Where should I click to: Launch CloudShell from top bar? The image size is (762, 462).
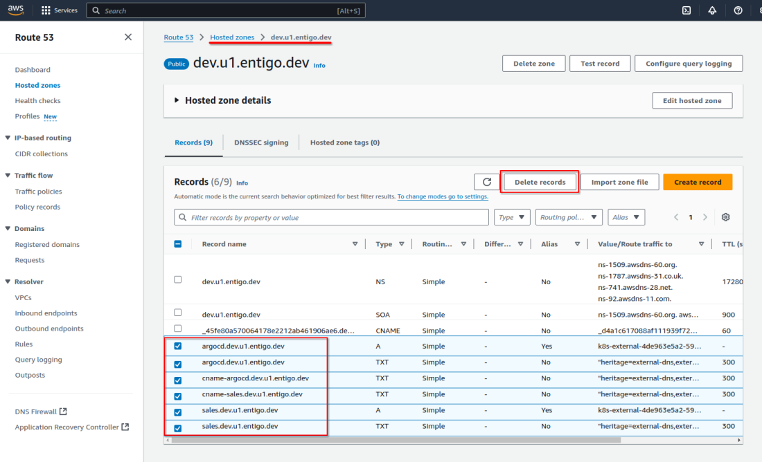pos(686,10)
